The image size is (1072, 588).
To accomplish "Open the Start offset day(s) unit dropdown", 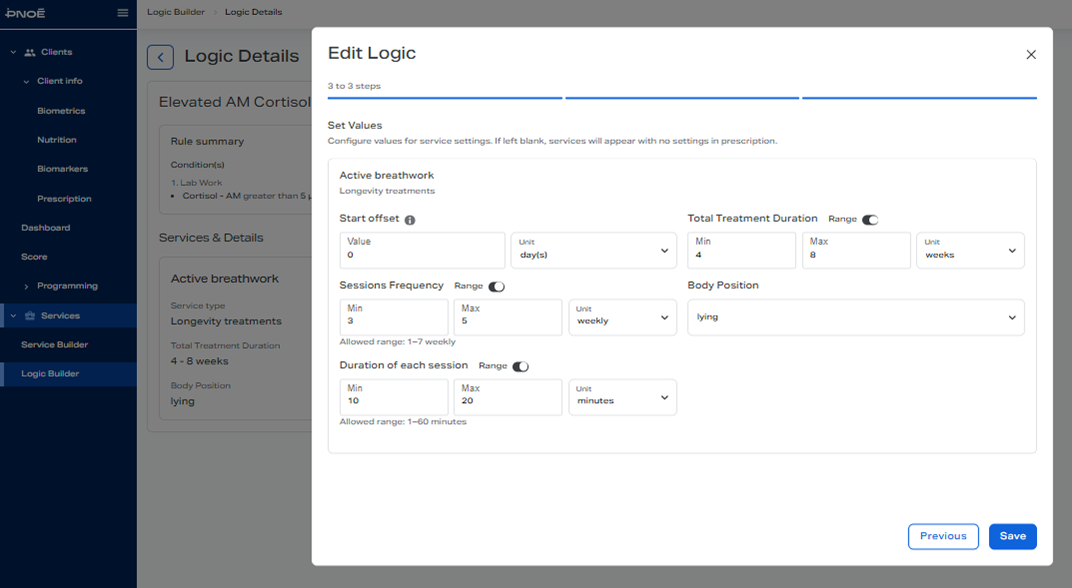I will (x=593, y=250).
